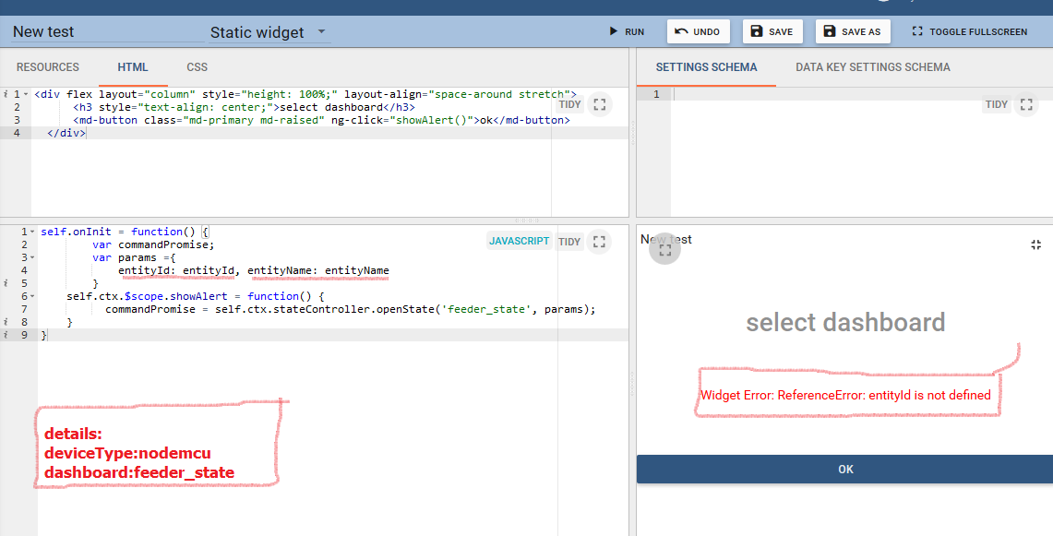The width and height of the screenshot is (1053, 536).
Task: Open the Static widget type dropdown
Action: [268, 31]
